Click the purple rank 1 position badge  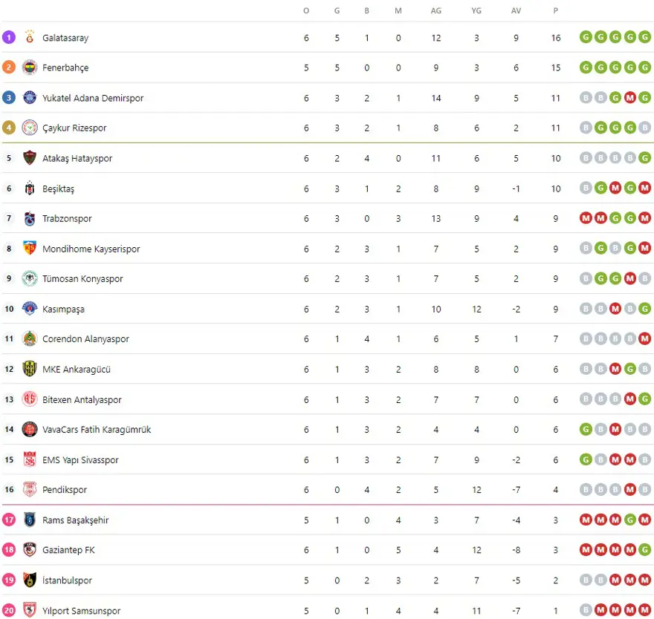(x=9, y=37)
